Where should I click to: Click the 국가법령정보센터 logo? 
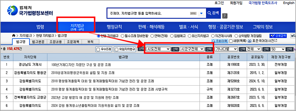[30, 11]
